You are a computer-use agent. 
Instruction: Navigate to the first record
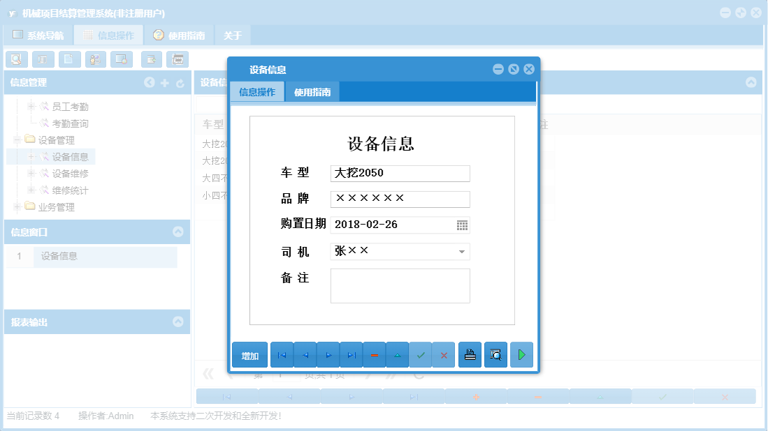point(282,354)
